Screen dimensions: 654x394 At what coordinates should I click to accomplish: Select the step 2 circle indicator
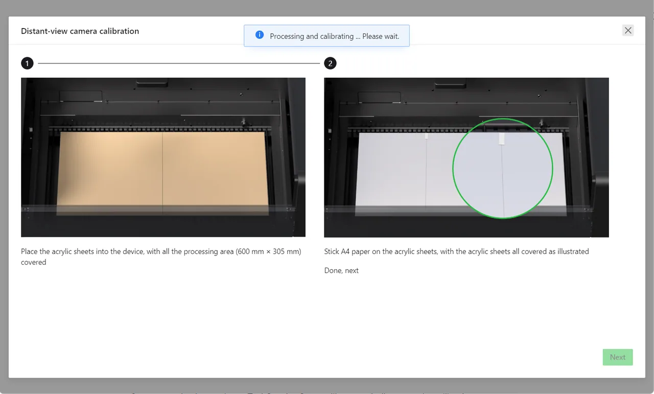330,63
